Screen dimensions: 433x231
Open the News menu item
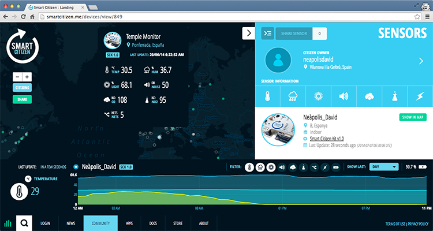pyautogui.click(x=70, y=223)
